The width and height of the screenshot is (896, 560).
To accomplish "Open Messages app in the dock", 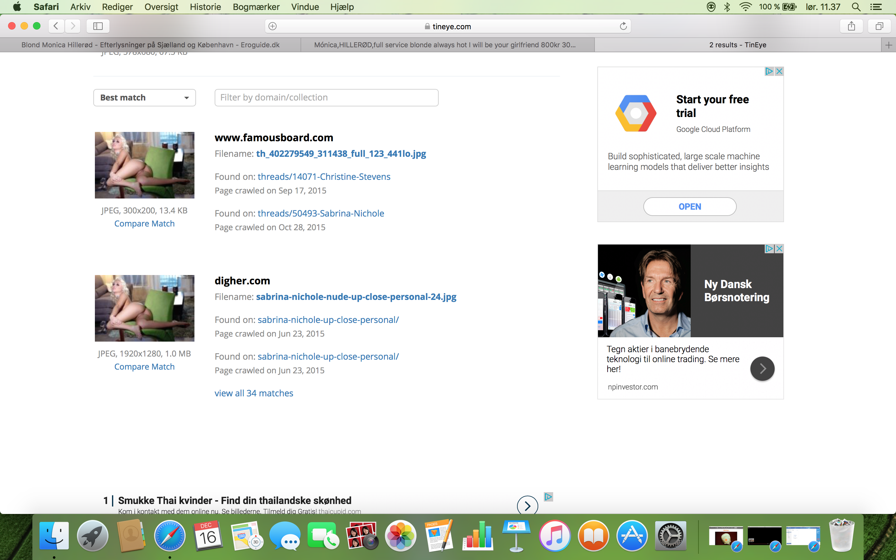I will [285, 535].
